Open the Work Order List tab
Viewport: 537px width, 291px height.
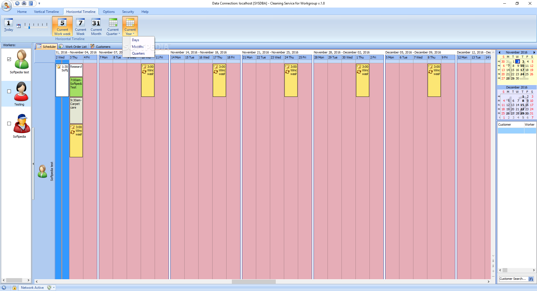(x=73, y=46)
